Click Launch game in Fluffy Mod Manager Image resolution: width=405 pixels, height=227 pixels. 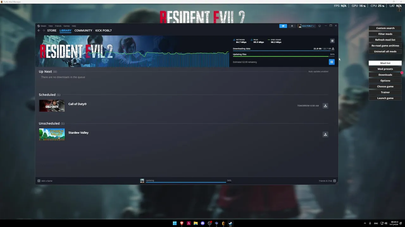[385, 98]
